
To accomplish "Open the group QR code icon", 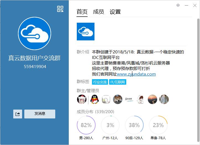I will [x=60, y=9].
